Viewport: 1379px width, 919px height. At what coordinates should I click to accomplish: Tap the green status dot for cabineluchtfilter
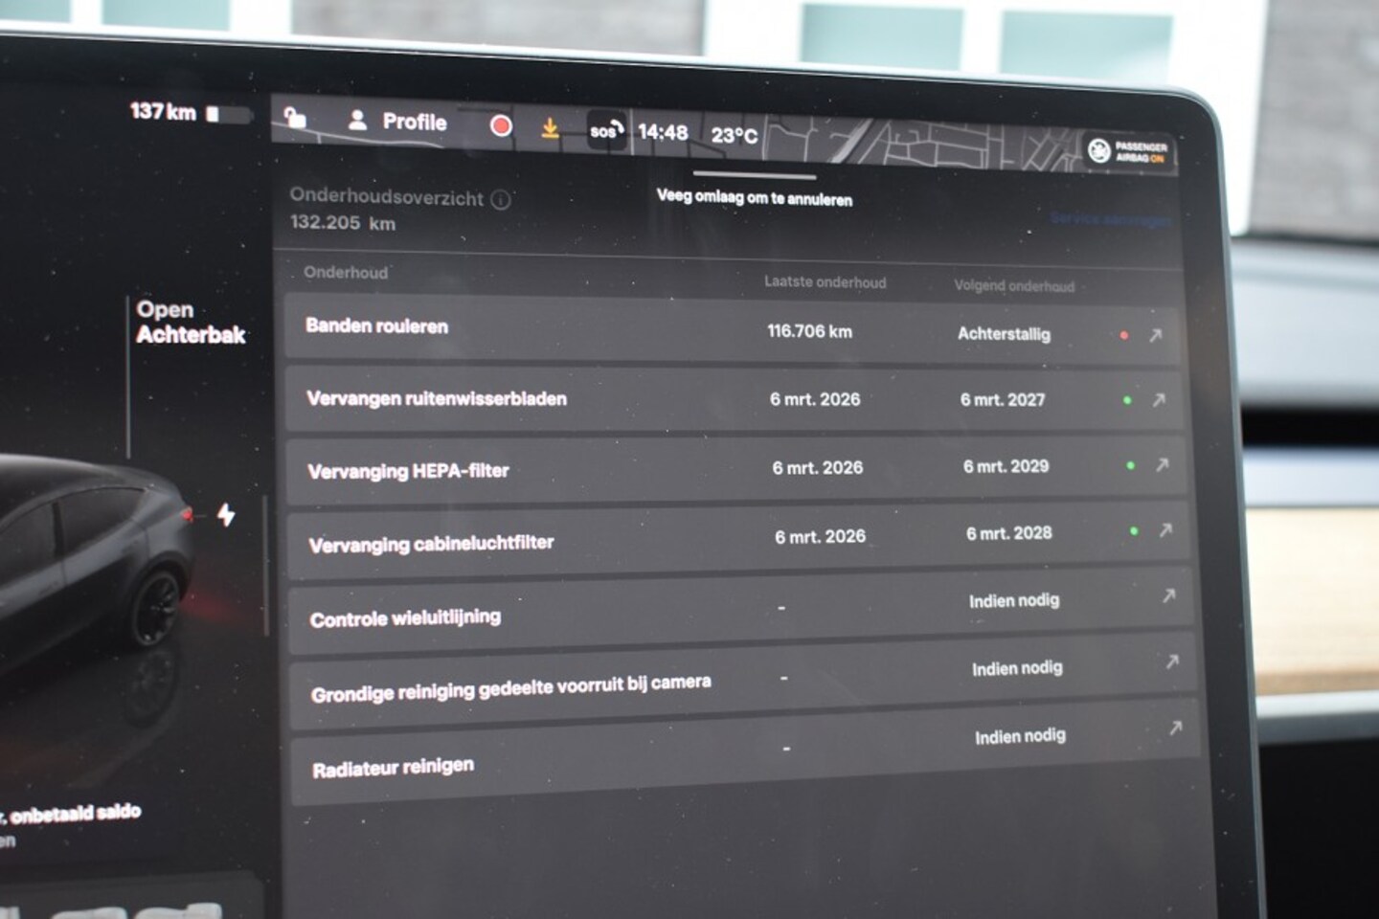pos(1134,530)
